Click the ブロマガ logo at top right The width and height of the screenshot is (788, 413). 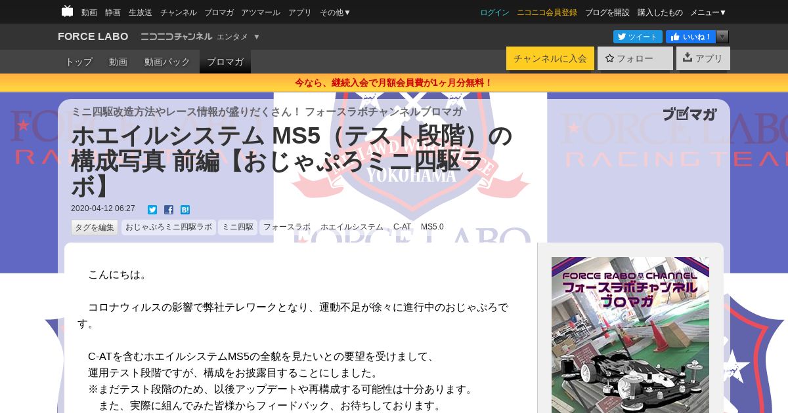689,114
